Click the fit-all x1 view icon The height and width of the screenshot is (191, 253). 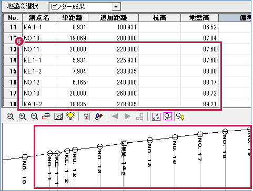[x=58, y=116]
